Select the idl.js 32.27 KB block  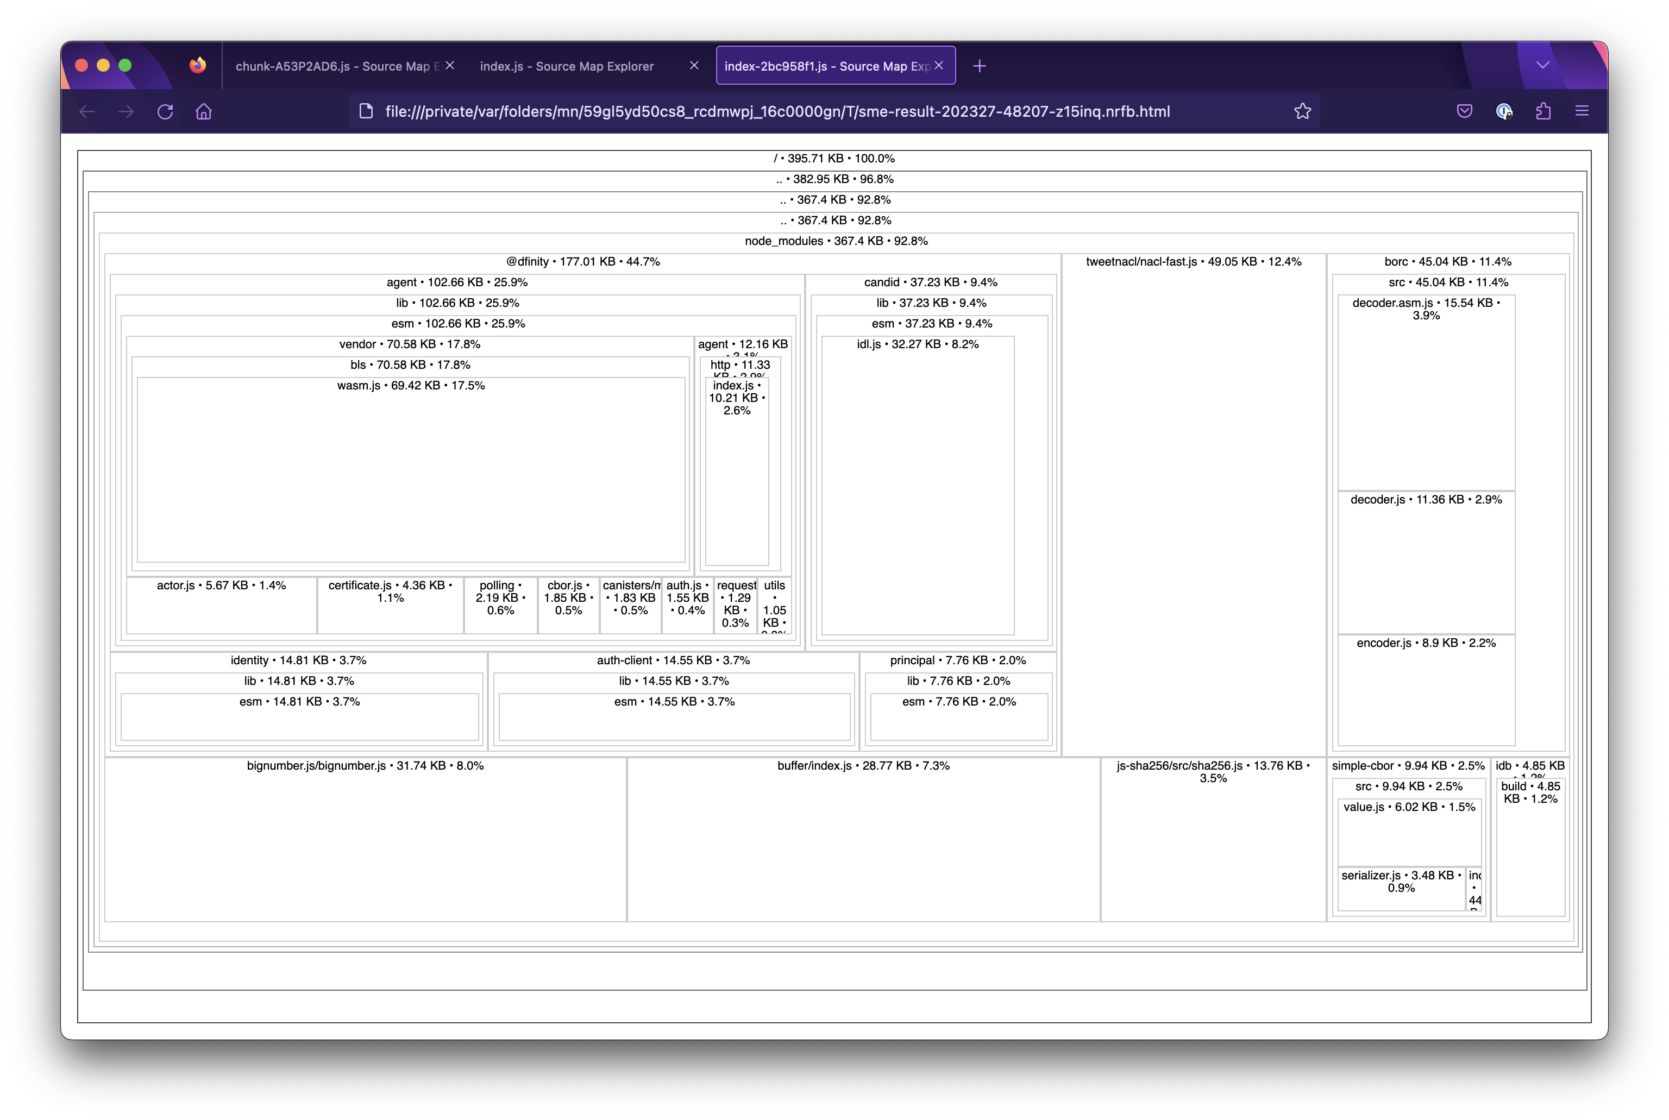pos(918,485)
